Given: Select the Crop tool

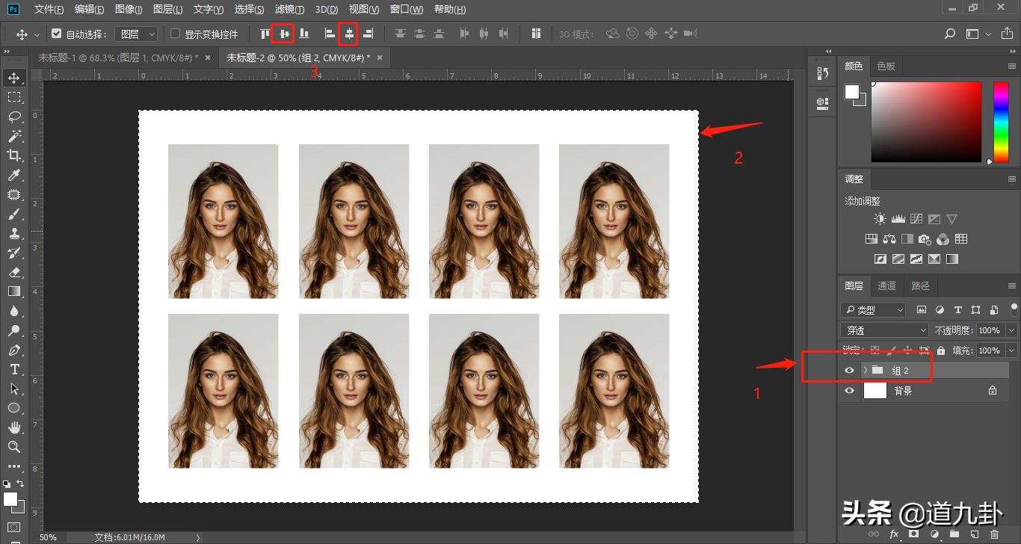Looking at the screenshot, I should pyautogui.click(x=14, y=155).
